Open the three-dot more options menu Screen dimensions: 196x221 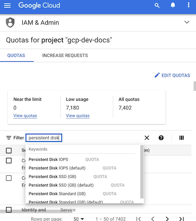[189, 5]
